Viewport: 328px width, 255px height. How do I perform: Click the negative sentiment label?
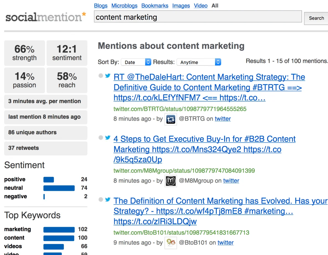(x=16, y=196)
